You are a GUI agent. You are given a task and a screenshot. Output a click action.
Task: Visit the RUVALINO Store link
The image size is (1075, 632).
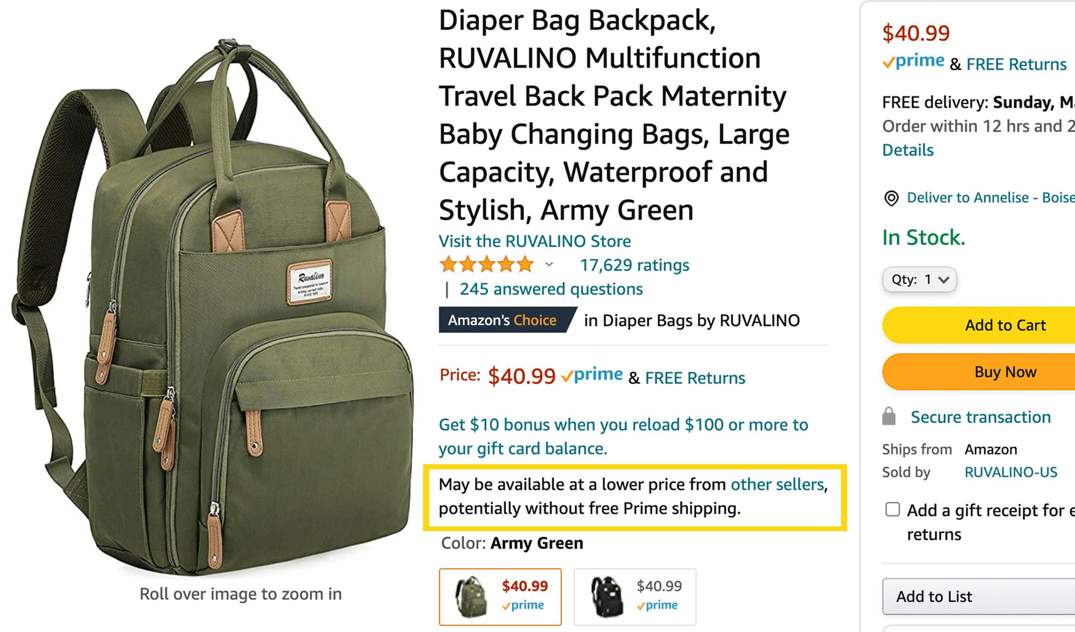[534, 241]
